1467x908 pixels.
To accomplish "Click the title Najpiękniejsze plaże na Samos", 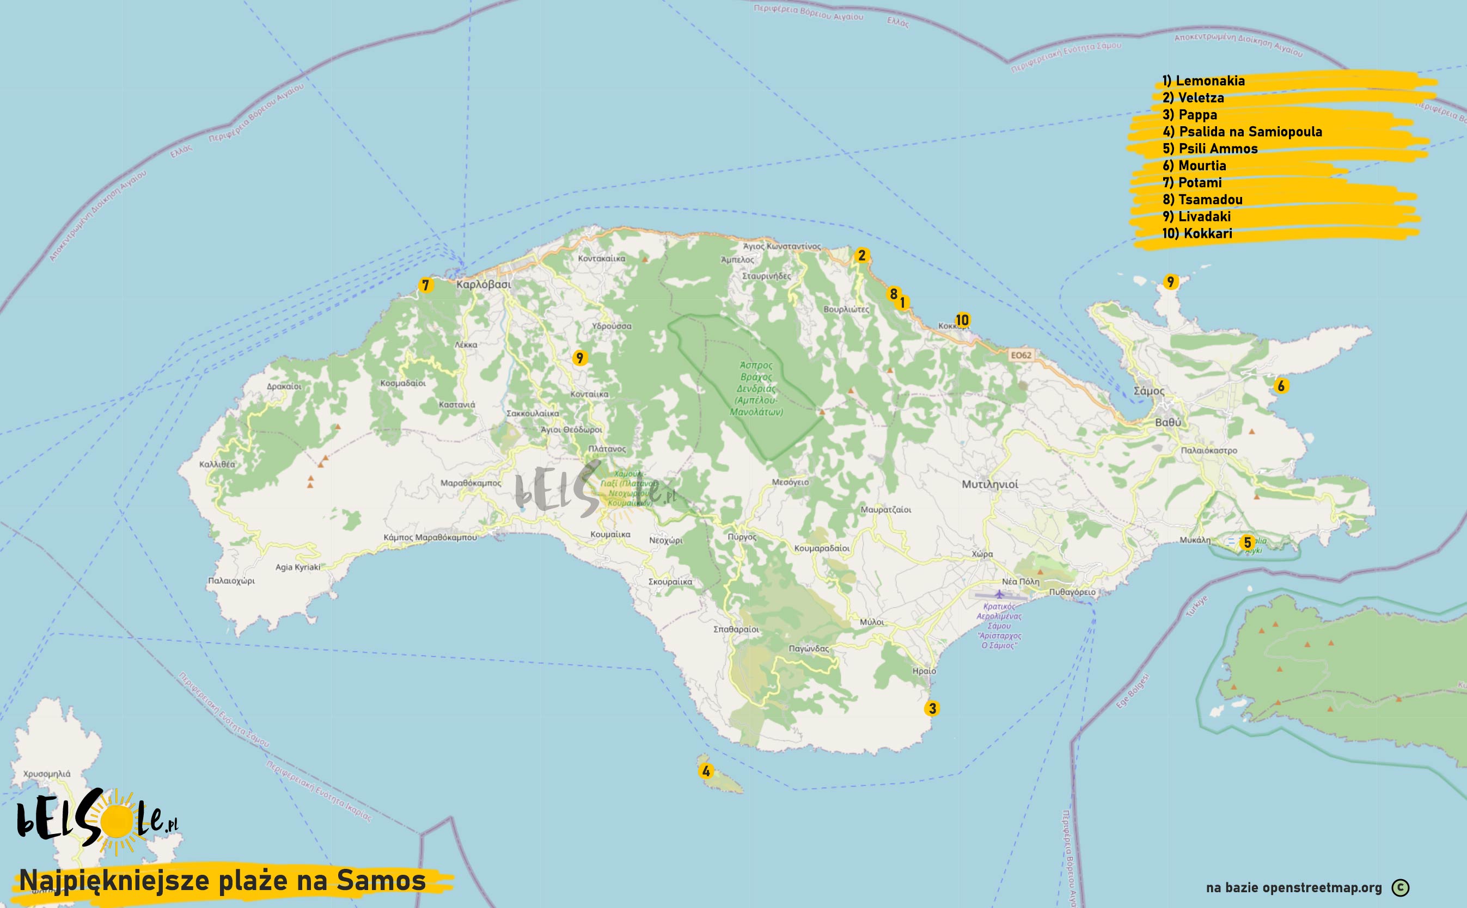I will pos(222,881).
